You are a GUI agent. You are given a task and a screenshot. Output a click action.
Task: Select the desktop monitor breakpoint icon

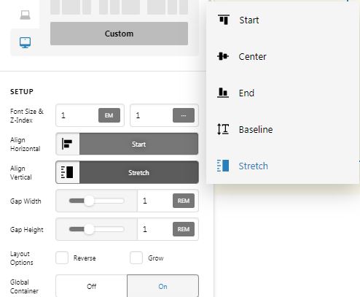point(25,42)
